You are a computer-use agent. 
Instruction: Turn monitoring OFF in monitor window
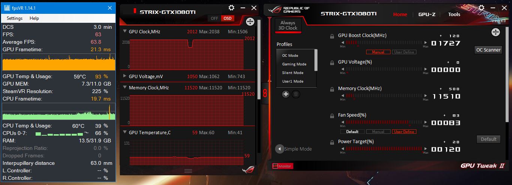click(214, 18)
